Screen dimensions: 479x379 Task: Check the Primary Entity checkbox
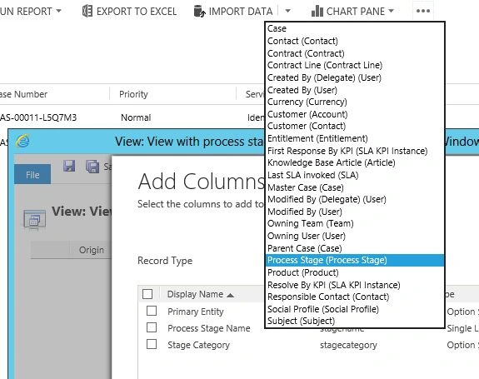(x=152, y=311)
